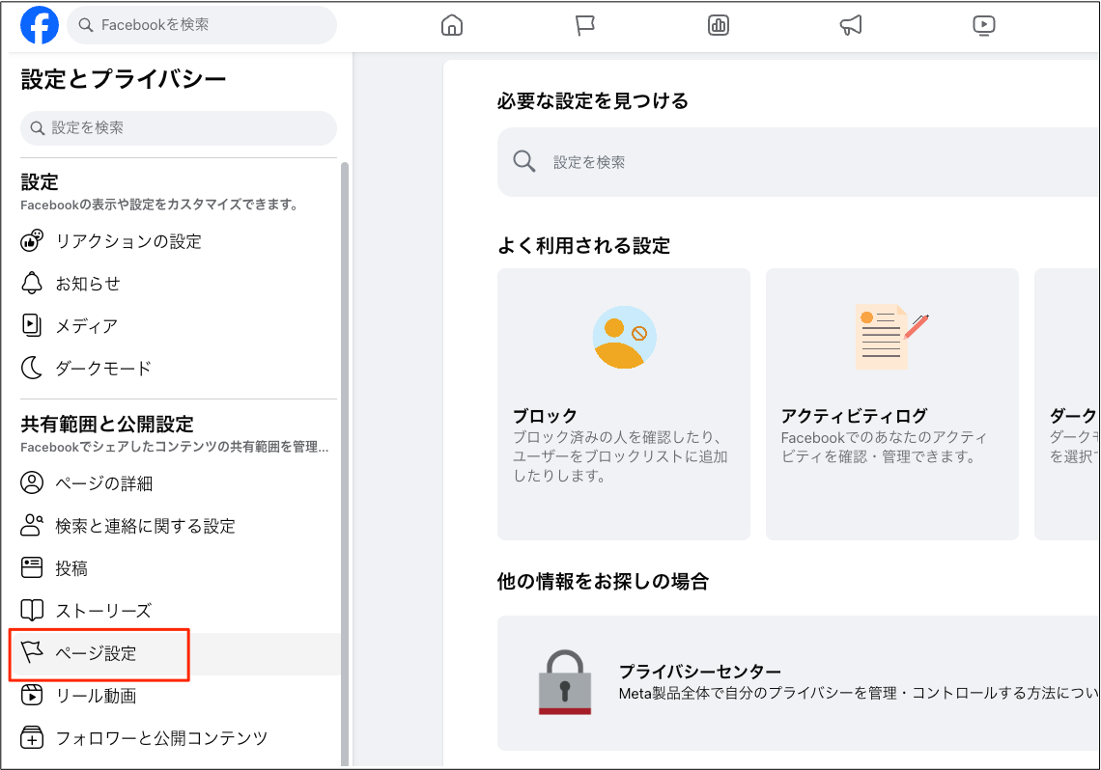Click the 必要な設定を見つける heading

pos(593,101)
